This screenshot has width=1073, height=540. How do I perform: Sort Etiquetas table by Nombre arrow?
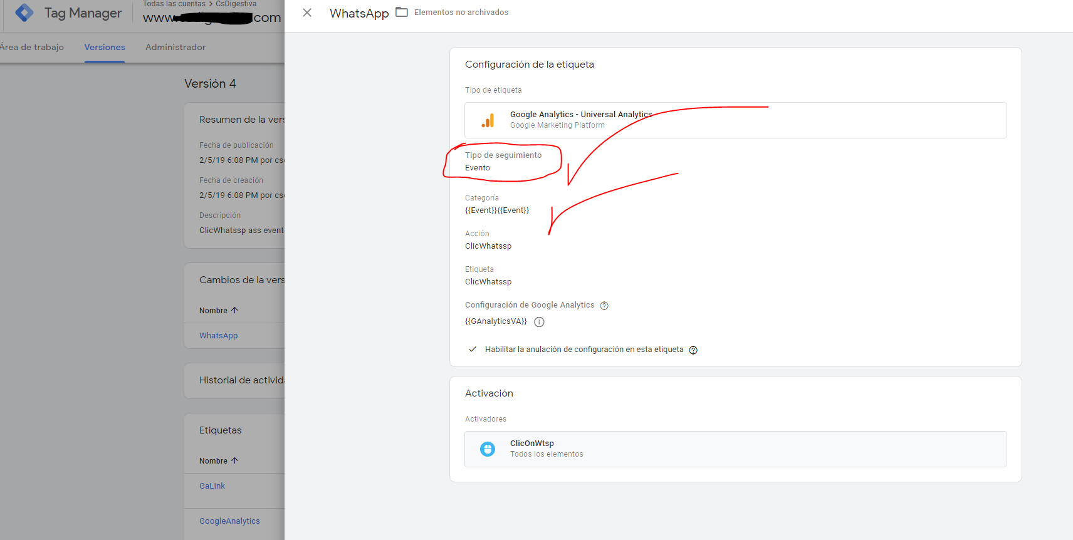[x=235, y=460]
